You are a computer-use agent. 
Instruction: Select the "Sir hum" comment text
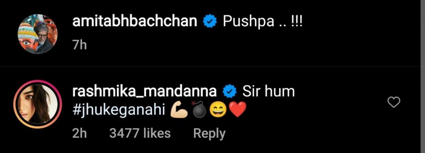click(268, 92)
